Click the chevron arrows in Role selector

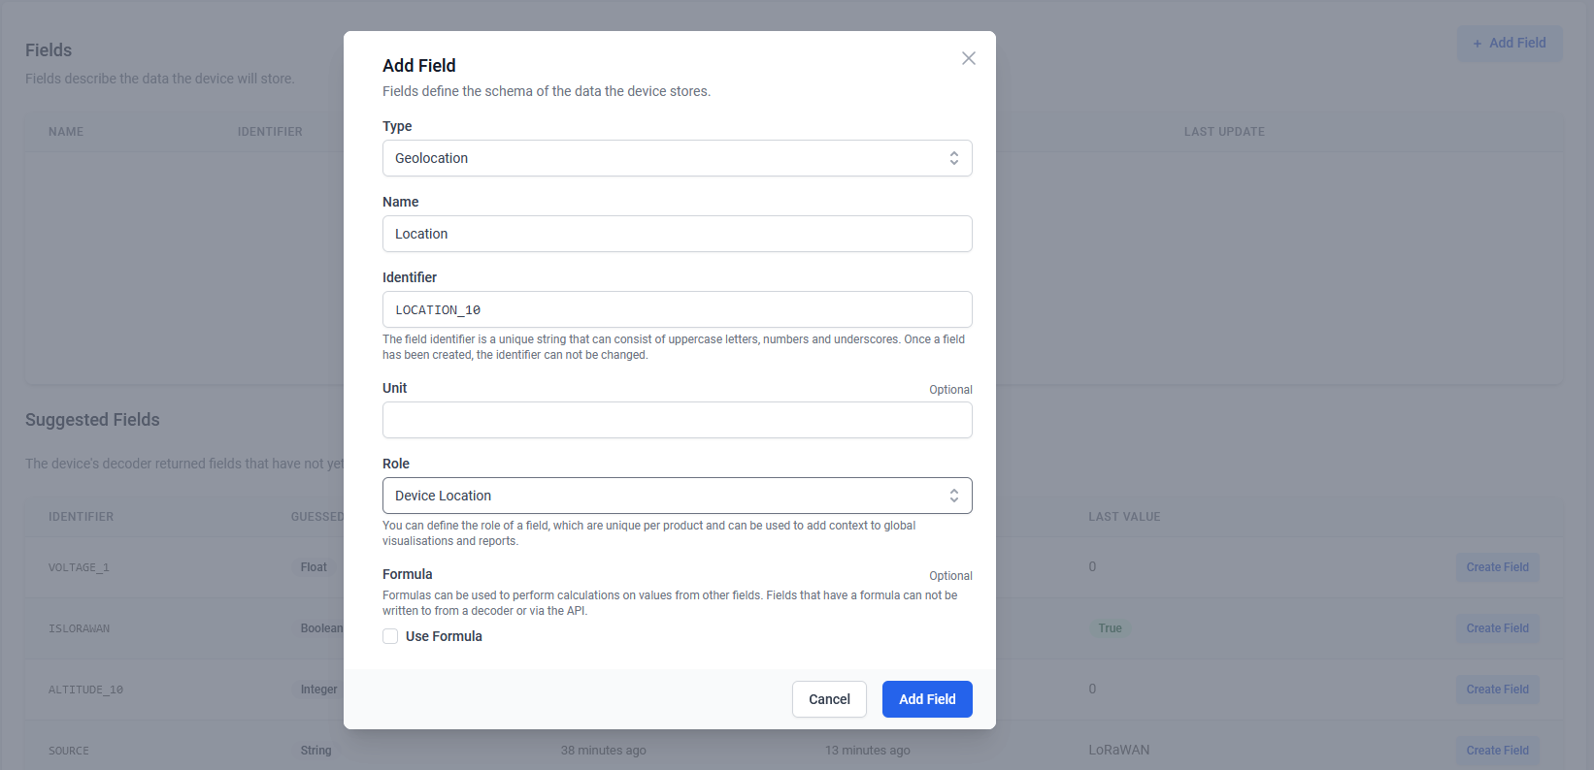954,496
